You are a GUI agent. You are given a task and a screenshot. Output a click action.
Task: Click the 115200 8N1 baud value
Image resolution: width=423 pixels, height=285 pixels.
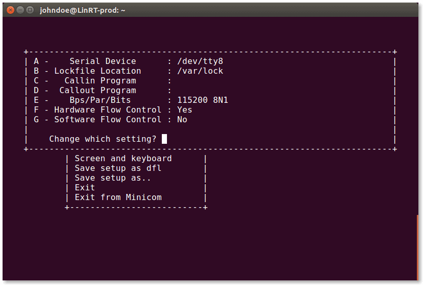pos(202,100)
